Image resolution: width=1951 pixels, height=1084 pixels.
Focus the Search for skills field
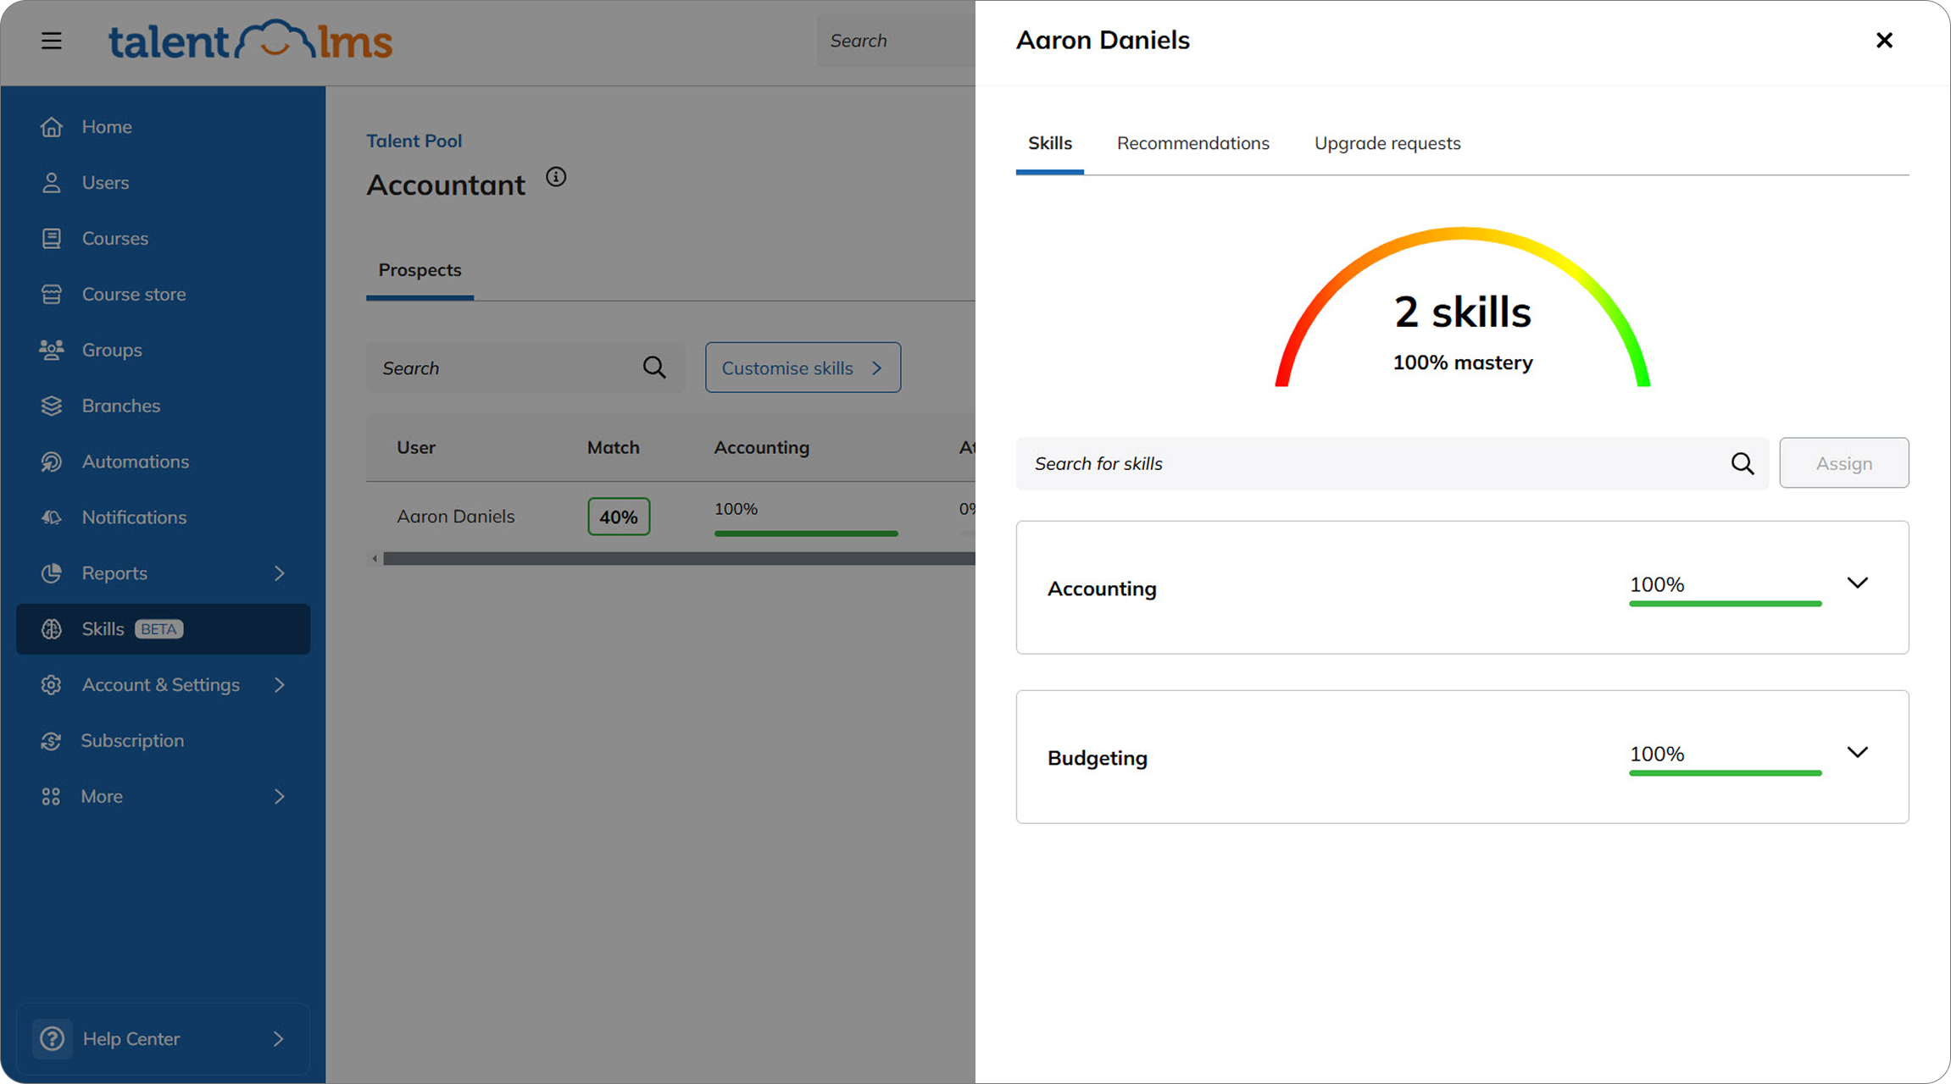tap(1392, 464)
